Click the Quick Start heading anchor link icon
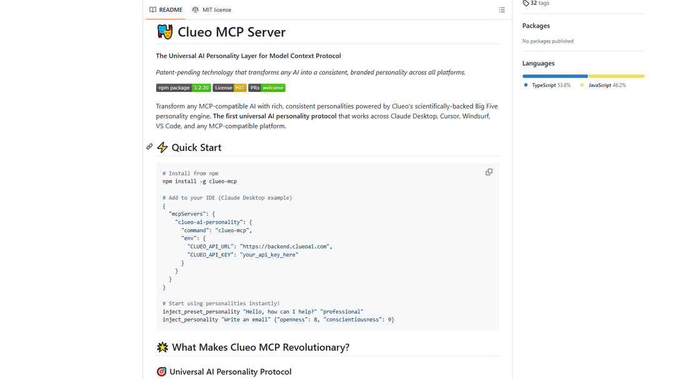The height and width of the screenshot is (379, 675). (x=149, y=147)
